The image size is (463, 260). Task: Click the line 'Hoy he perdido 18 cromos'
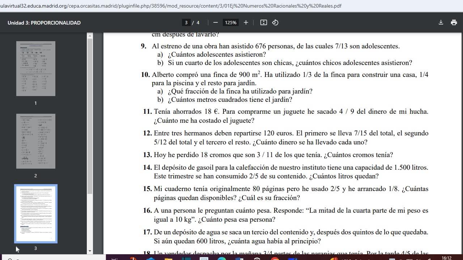273,155
